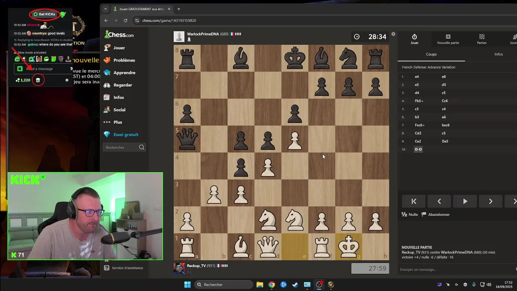The image size is (517, 291).
Task: Go back in the browser
Action: 106,21
